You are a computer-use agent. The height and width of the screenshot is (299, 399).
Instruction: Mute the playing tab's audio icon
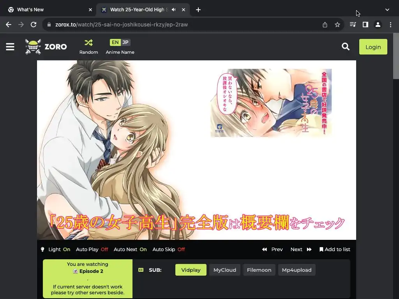[x=174, y=10]
